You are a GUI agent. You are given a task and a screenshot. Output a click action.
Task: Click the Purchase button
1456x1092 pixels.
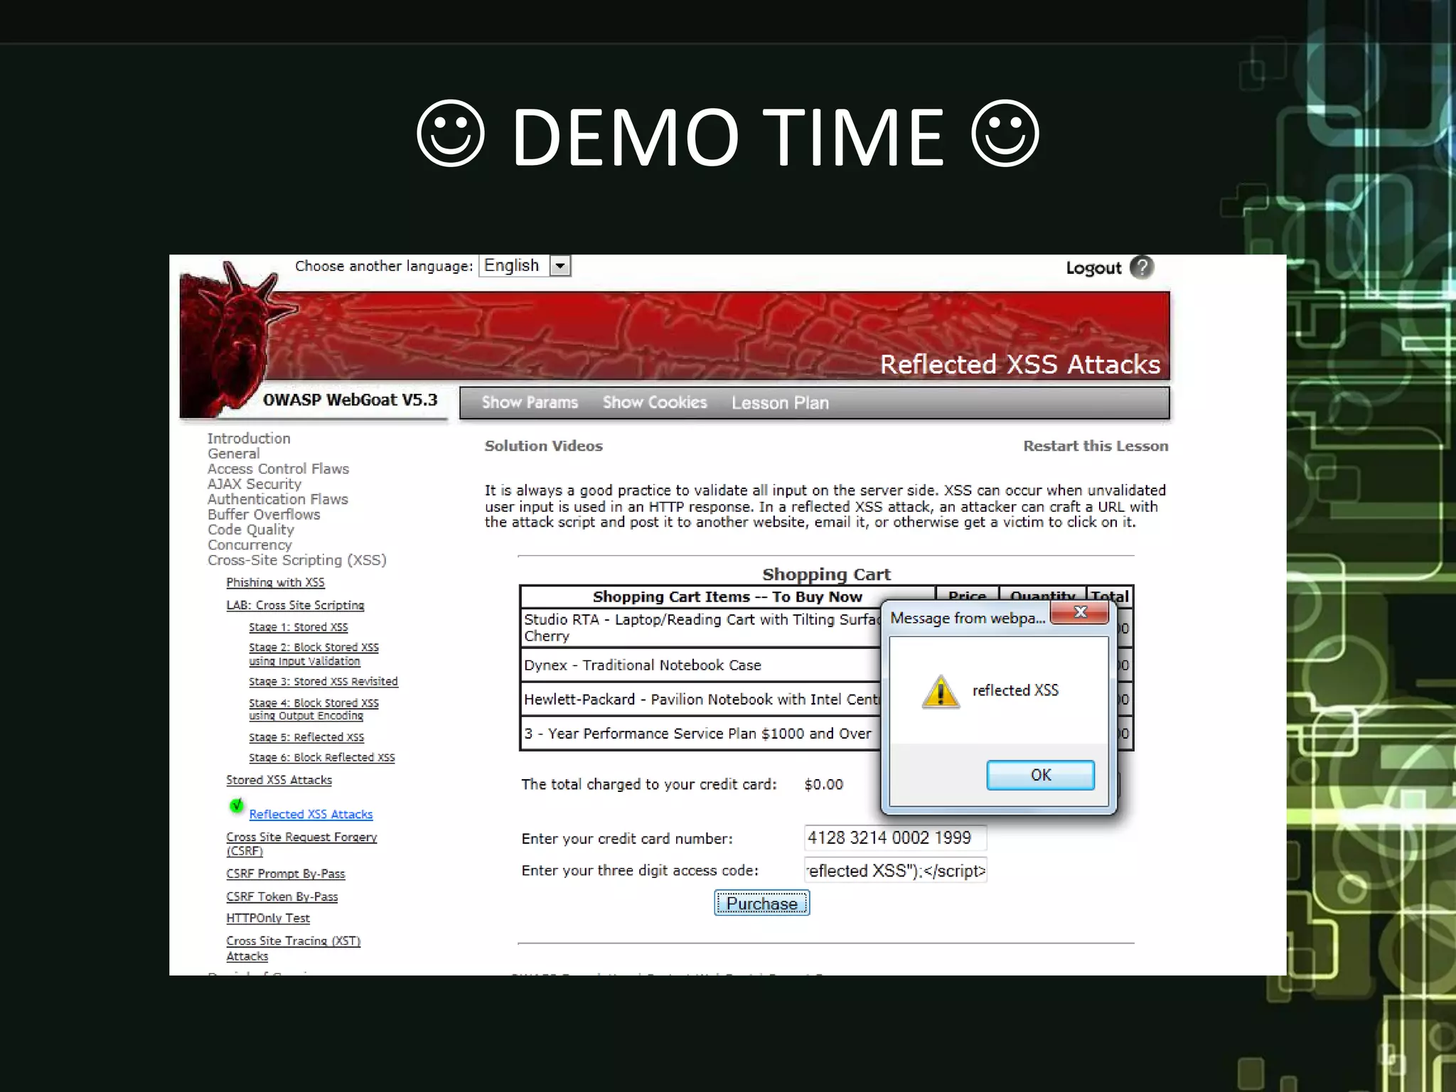[x=761, y=904]
